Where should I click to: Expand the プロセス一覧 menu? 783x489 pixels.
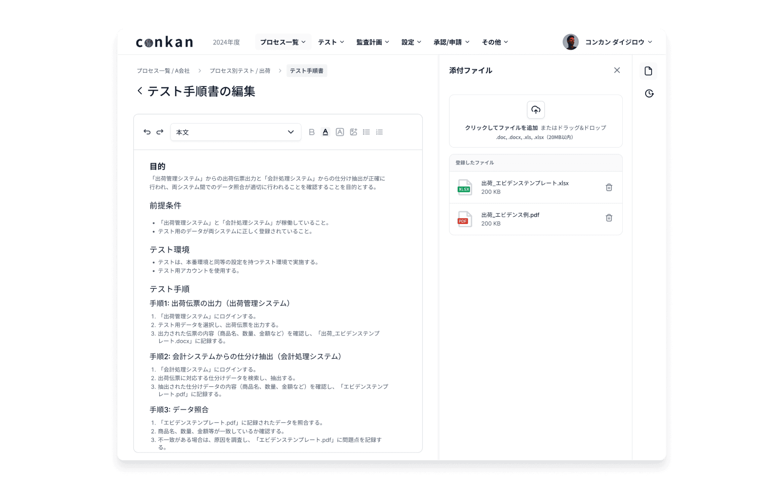pos(282,42)
